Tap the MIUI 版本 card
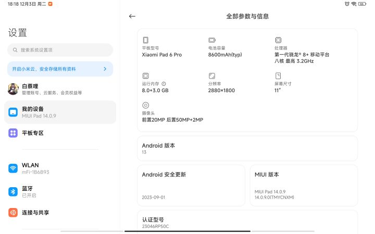 [304, 185]
